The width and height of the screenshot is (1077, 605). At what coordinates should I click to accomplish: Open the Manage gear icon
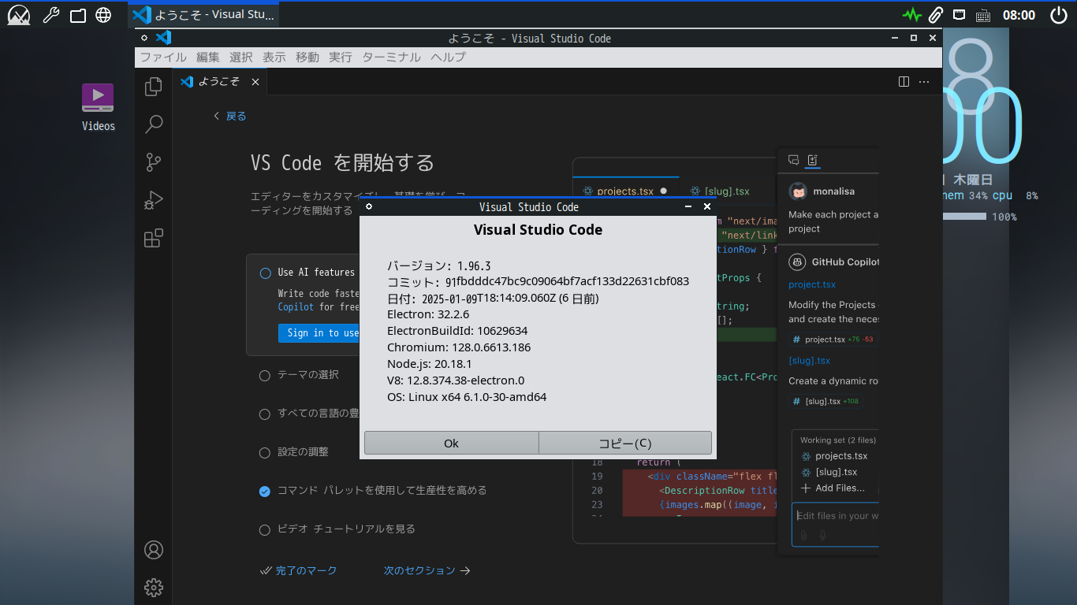click(x=154, y=587)
